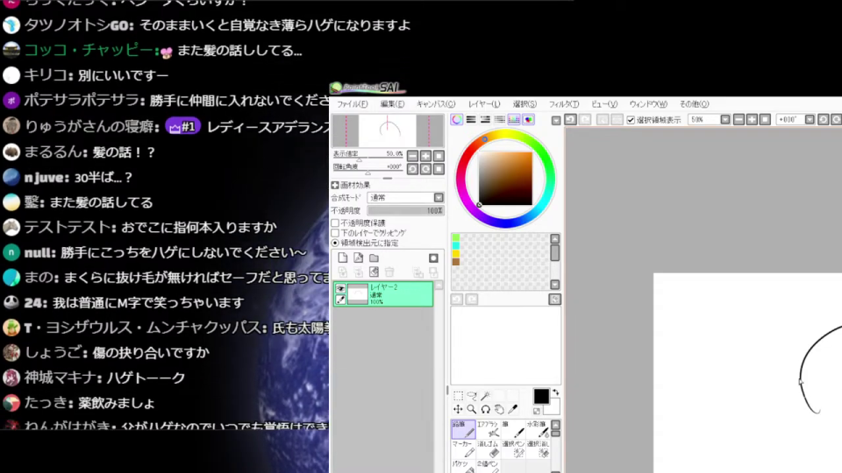Open the 編集(E) menu
The image size is (842, 473).
click(x=393, y=104)
